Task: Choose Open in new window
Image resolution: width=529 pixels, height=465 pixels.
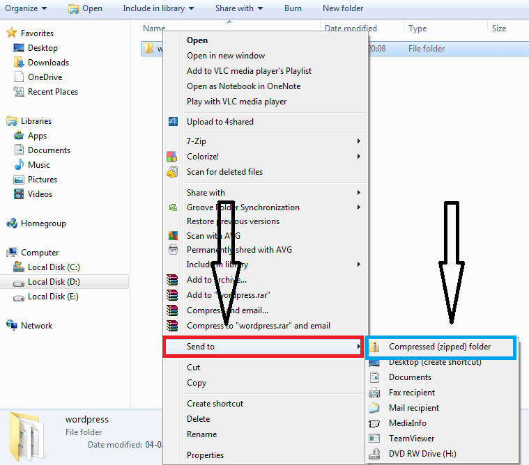Action: point(226,56)
